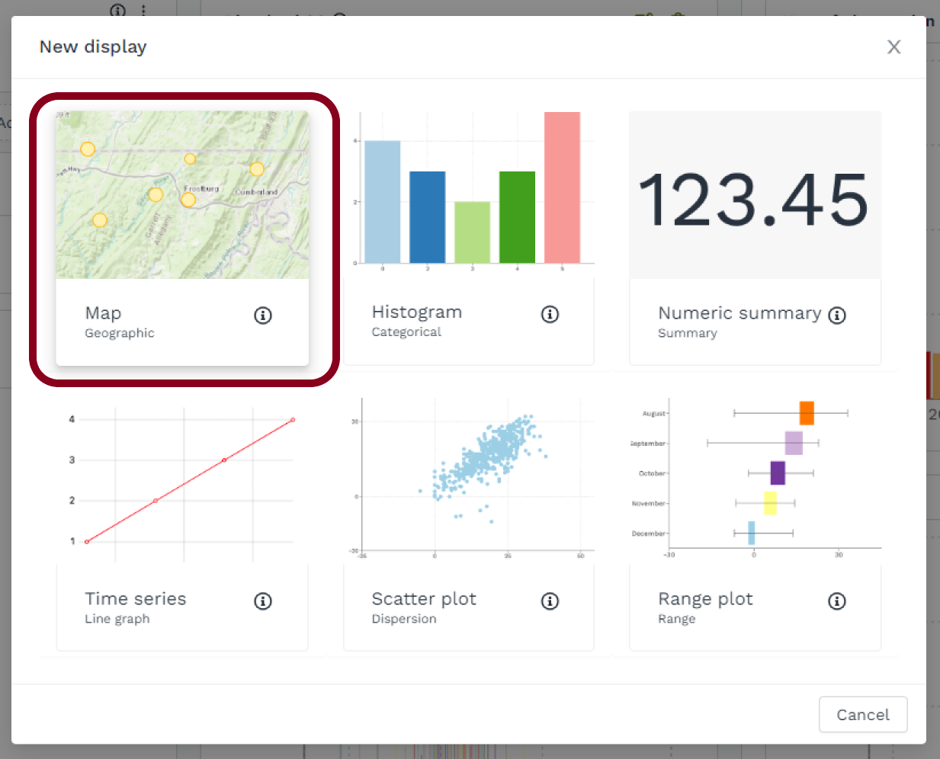
Task: Click the Range plot card title
Action: point(705,599)
